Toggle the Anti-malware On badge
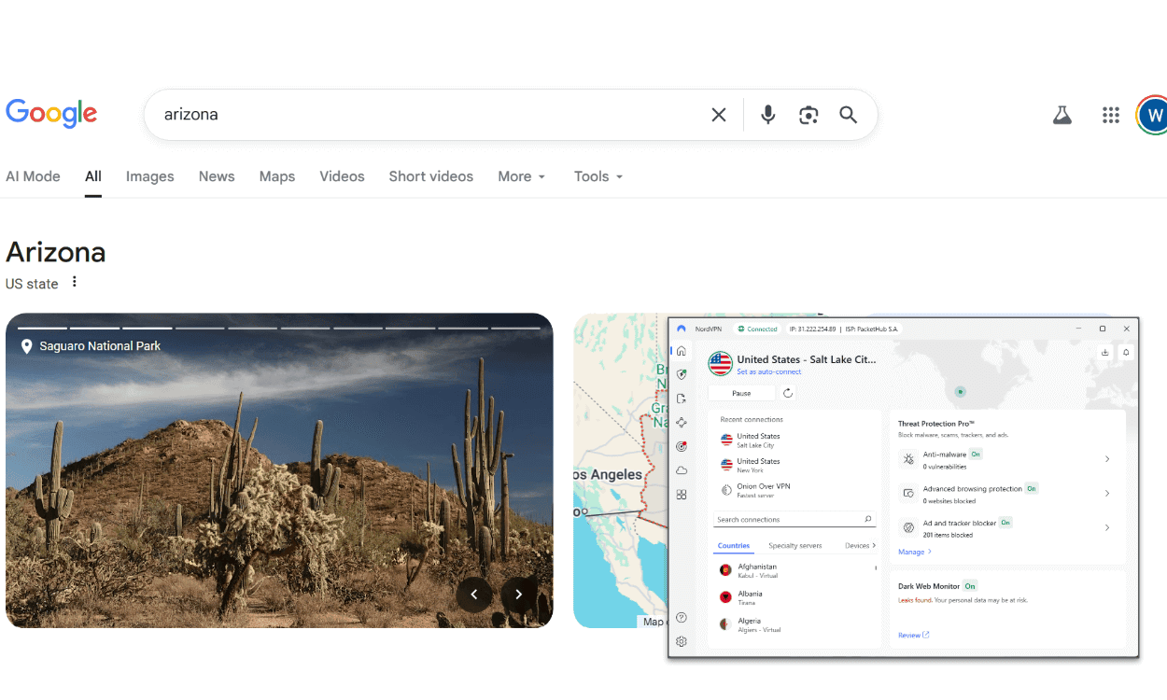Viewport: 1167px width, 700px height. 976,455
